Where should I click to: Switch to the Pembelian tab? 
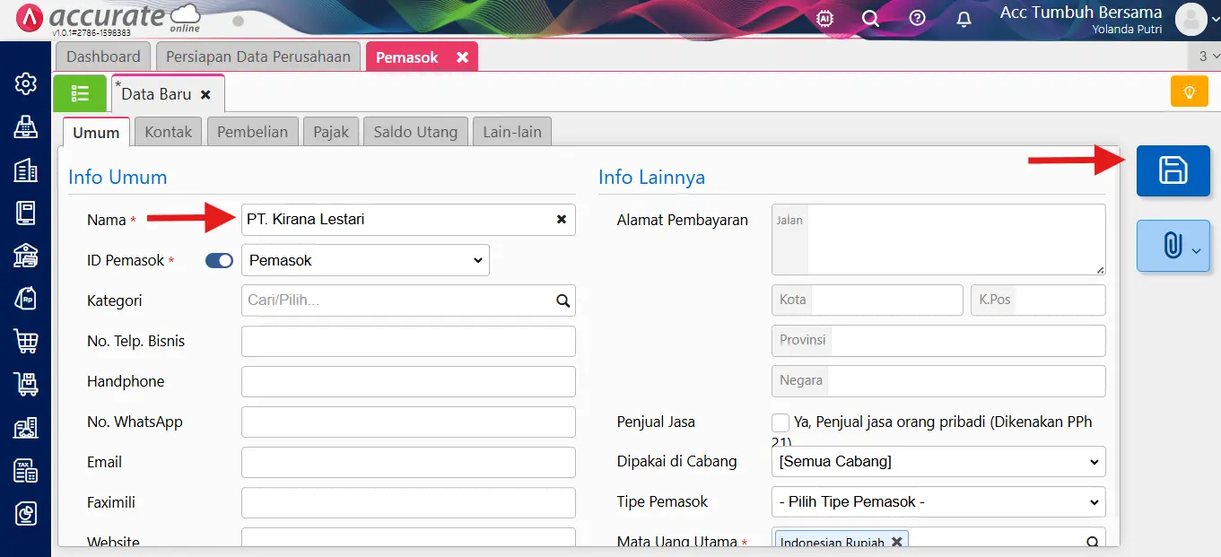tap(252, 132)
